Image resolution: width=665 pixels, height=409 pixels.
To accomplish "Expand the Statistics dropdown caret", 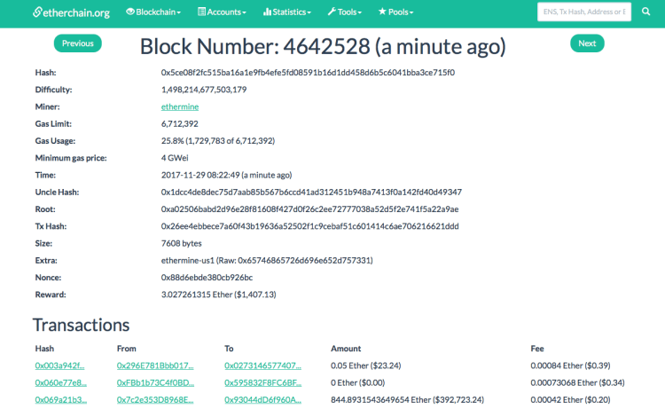I will 309,12.
